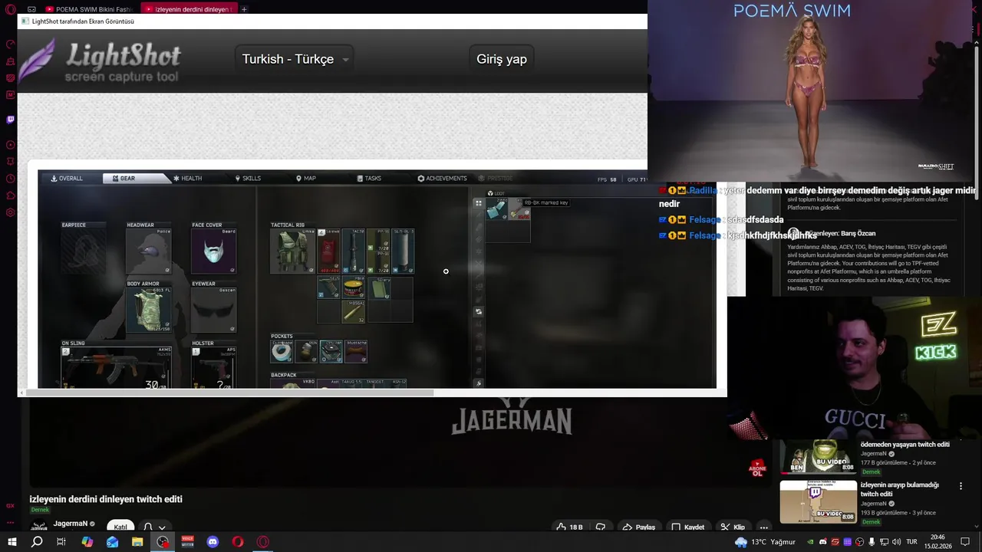Open weather widget showing 13°C Yağmur

764,541
